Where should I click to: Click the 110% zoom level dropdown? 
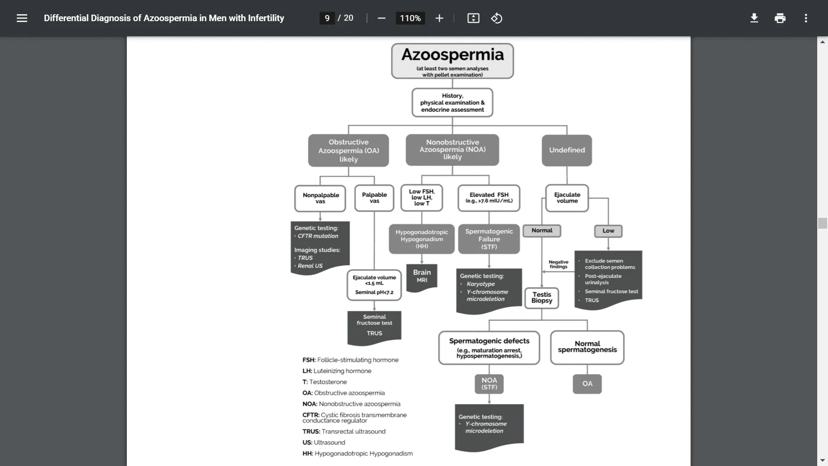(x=410, y=18)
